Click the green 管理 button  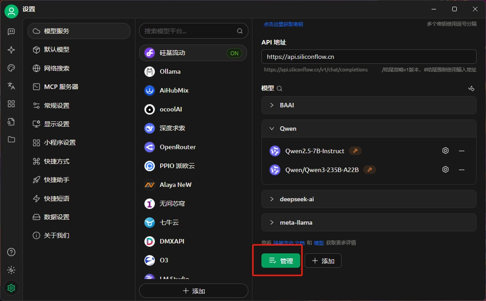[281, 261]
